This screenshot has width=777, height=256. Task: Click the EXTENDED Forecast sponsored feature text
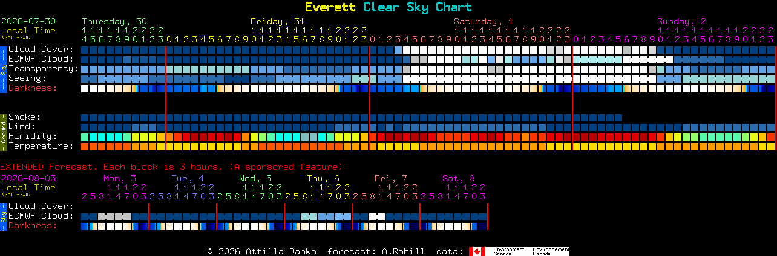coord(171,166)
